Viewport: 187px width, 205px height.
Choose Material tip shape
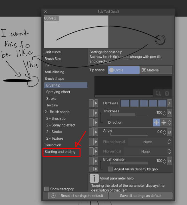156,70
